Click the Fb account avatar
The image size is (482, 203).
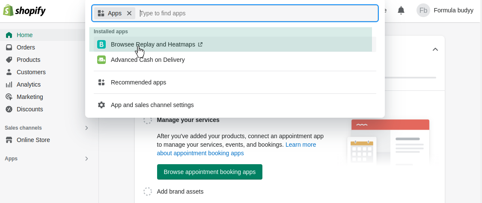(x=423, y=10)
